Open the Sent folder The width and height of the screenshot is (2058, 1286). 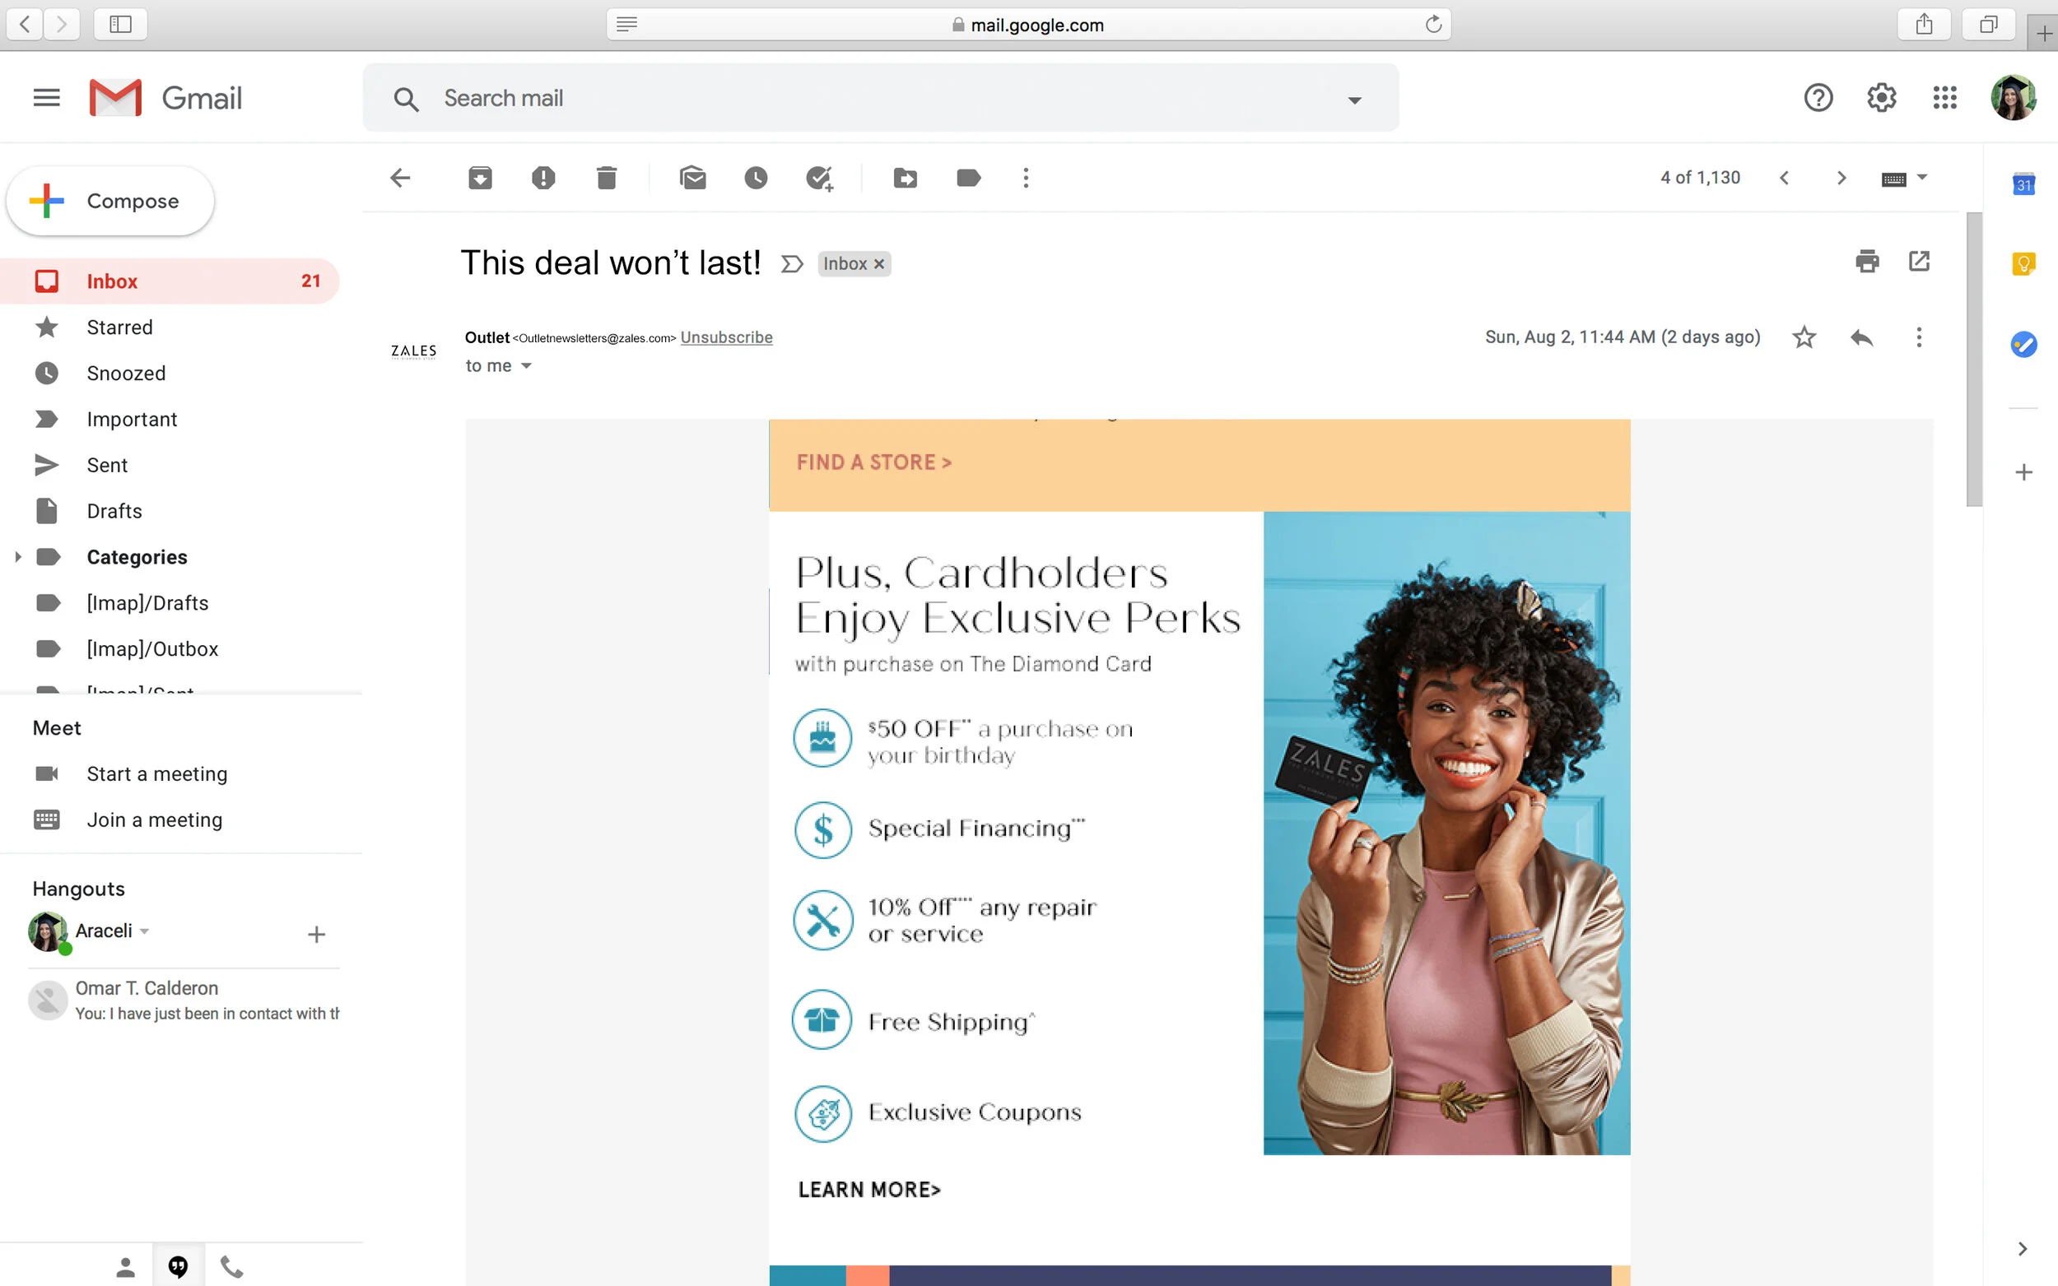pos(170,465)
